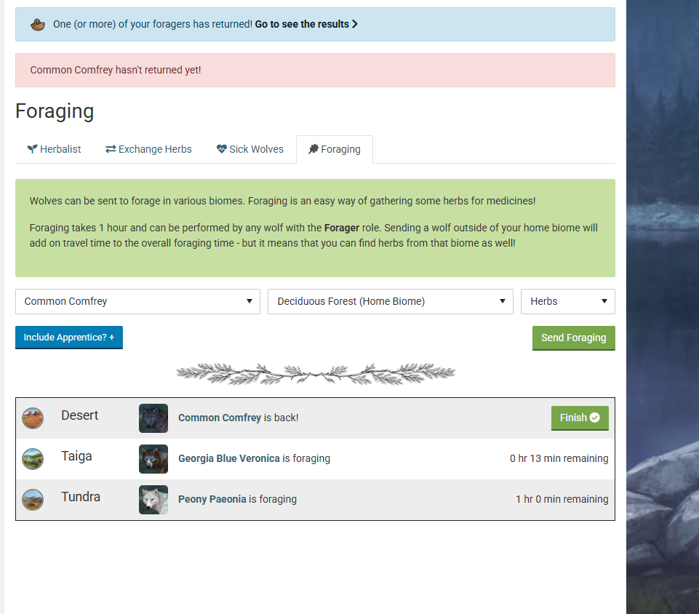699x614 pixels.
Task: Open Georgia Blue Veronica's wolf portrait
Action: tap(153, 459)
